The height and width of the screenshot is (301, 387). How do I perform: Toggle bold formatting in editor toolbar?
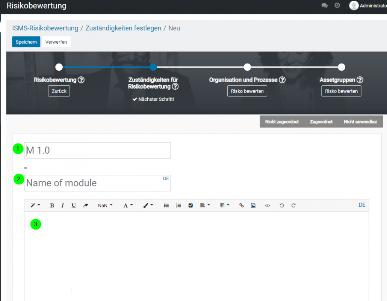coord(52,206)
